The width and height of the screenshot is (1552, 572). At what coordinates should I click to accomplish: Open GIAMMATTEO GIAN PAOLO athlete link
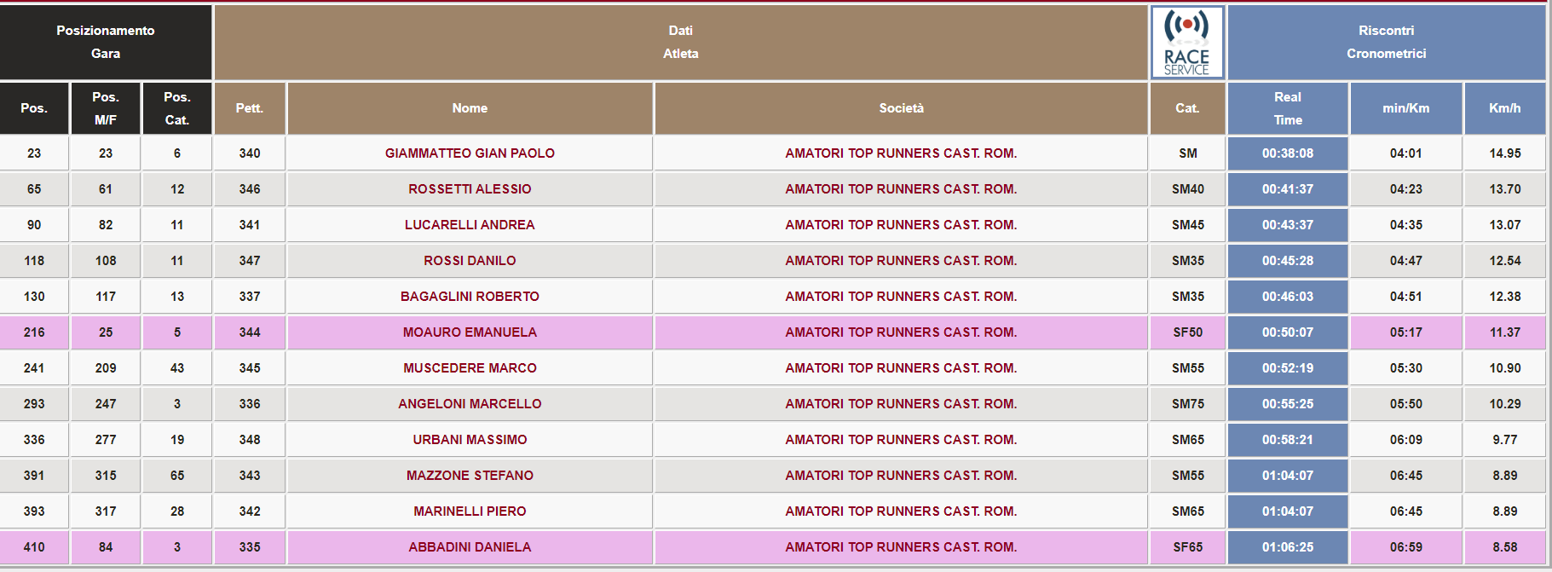[x=470, y=153]
